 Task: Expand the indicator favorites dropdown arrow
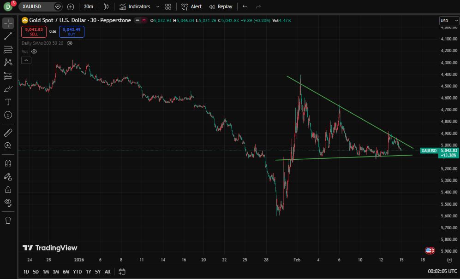(x=158, y=6)
